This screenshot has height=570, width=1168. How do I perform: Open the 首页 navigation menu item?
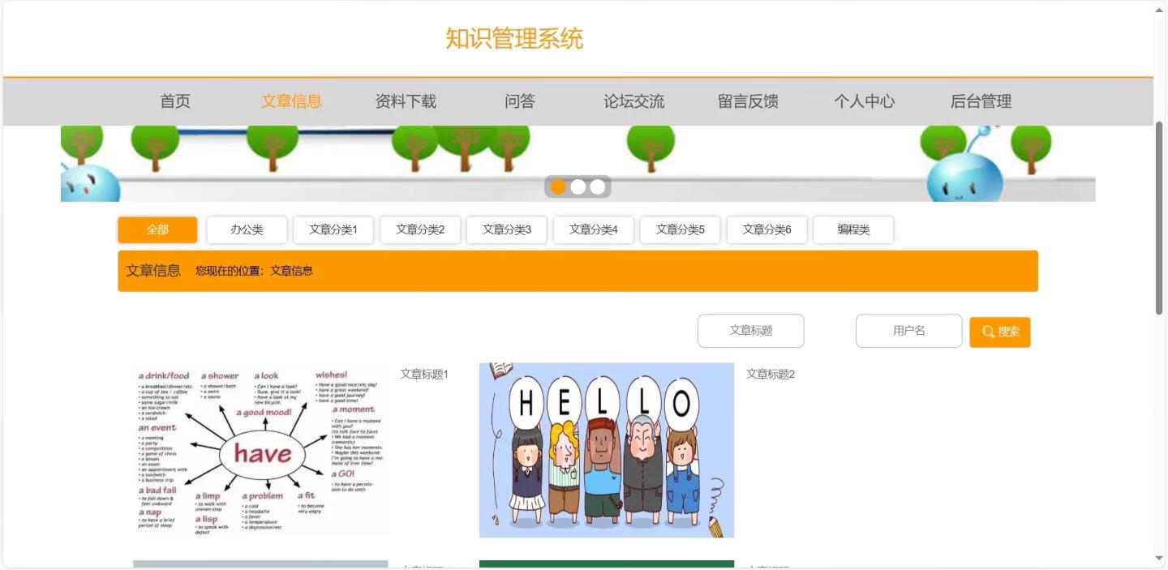175,101
